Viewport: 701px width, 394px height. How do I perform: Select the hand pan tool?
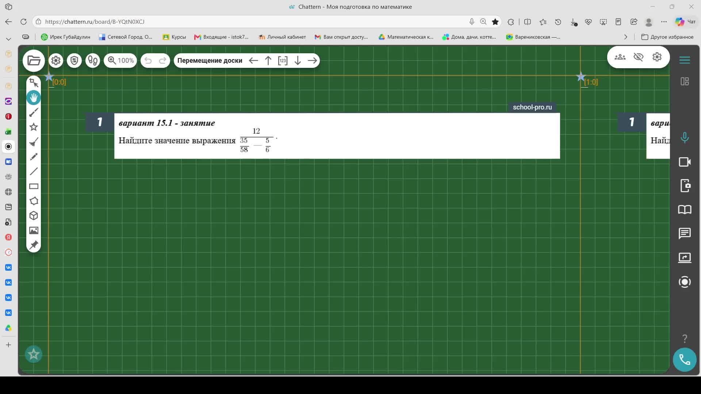coord(34,98)
